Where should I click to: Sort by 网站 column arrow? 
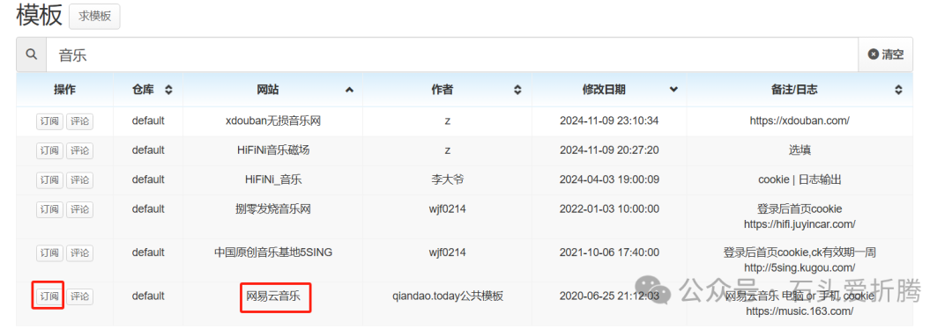(x=349, y=90)
